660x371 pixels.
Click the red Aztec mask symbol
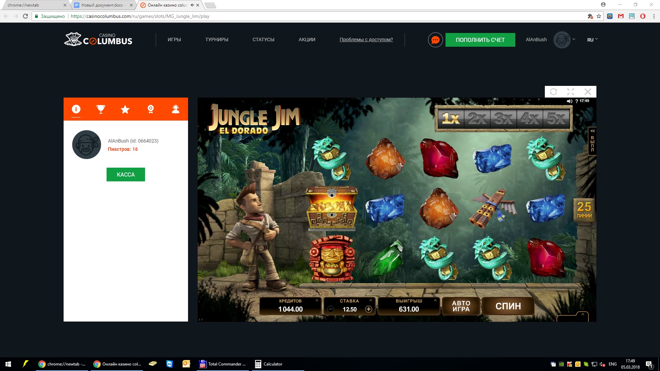[332, 258]
